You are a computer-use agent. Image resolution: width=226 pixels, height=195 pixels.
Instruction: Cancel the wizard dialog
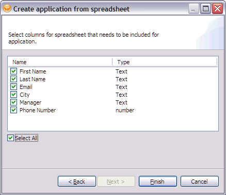pos(200,182)
